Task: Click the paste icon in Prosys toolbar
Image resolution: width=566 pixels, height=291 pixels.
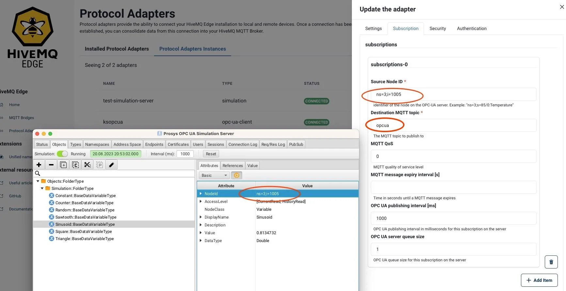Action: tap(100, 165)
